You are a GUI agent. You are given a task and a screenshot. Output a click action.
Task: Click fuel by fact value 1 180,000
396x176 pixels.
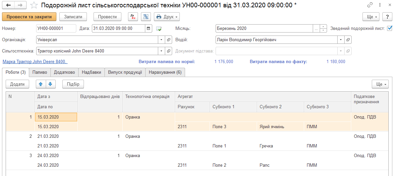336,61
